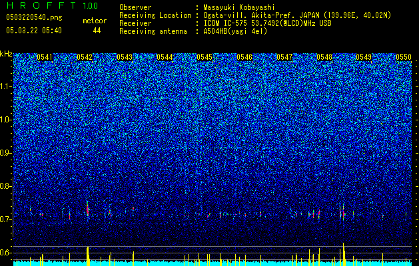Viewport: 419px width, 266px height.
Task: Click the HROFFT 1.0.0 title text
Action: pos(52,5)
